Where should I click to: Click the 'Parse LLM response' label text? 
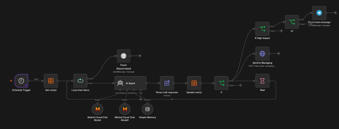point(167,92)
